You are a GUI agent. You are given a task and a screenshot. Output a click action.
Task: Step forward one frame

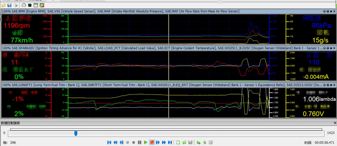click(158, 142)
